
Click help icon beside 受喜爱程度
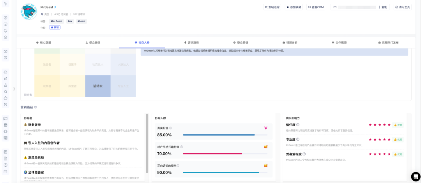(304, 154)
